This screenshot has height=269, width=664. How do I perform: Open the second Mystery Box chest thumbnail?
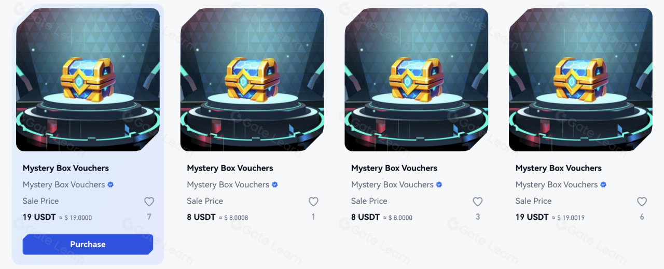252,80
